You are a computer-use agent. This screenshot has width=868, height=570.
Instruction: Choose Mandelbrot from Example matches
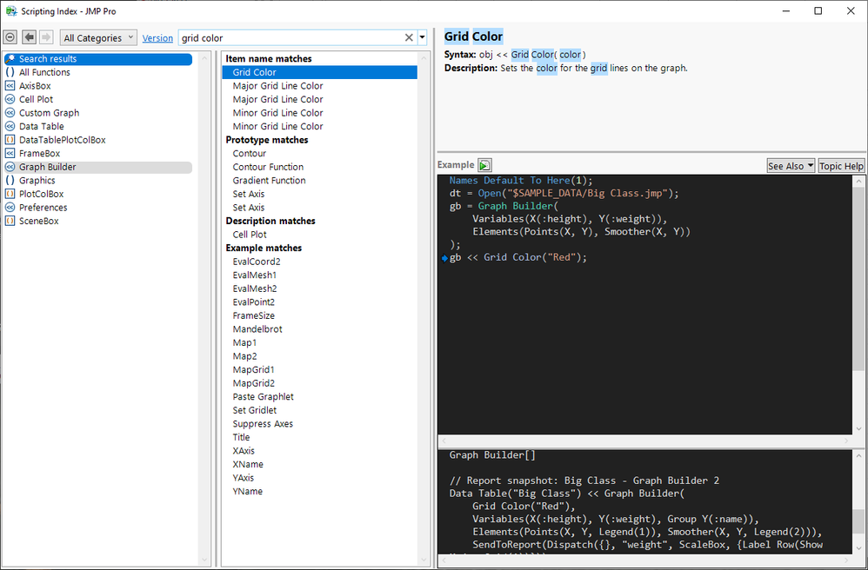pyautogui.click(x=257, y=329)
